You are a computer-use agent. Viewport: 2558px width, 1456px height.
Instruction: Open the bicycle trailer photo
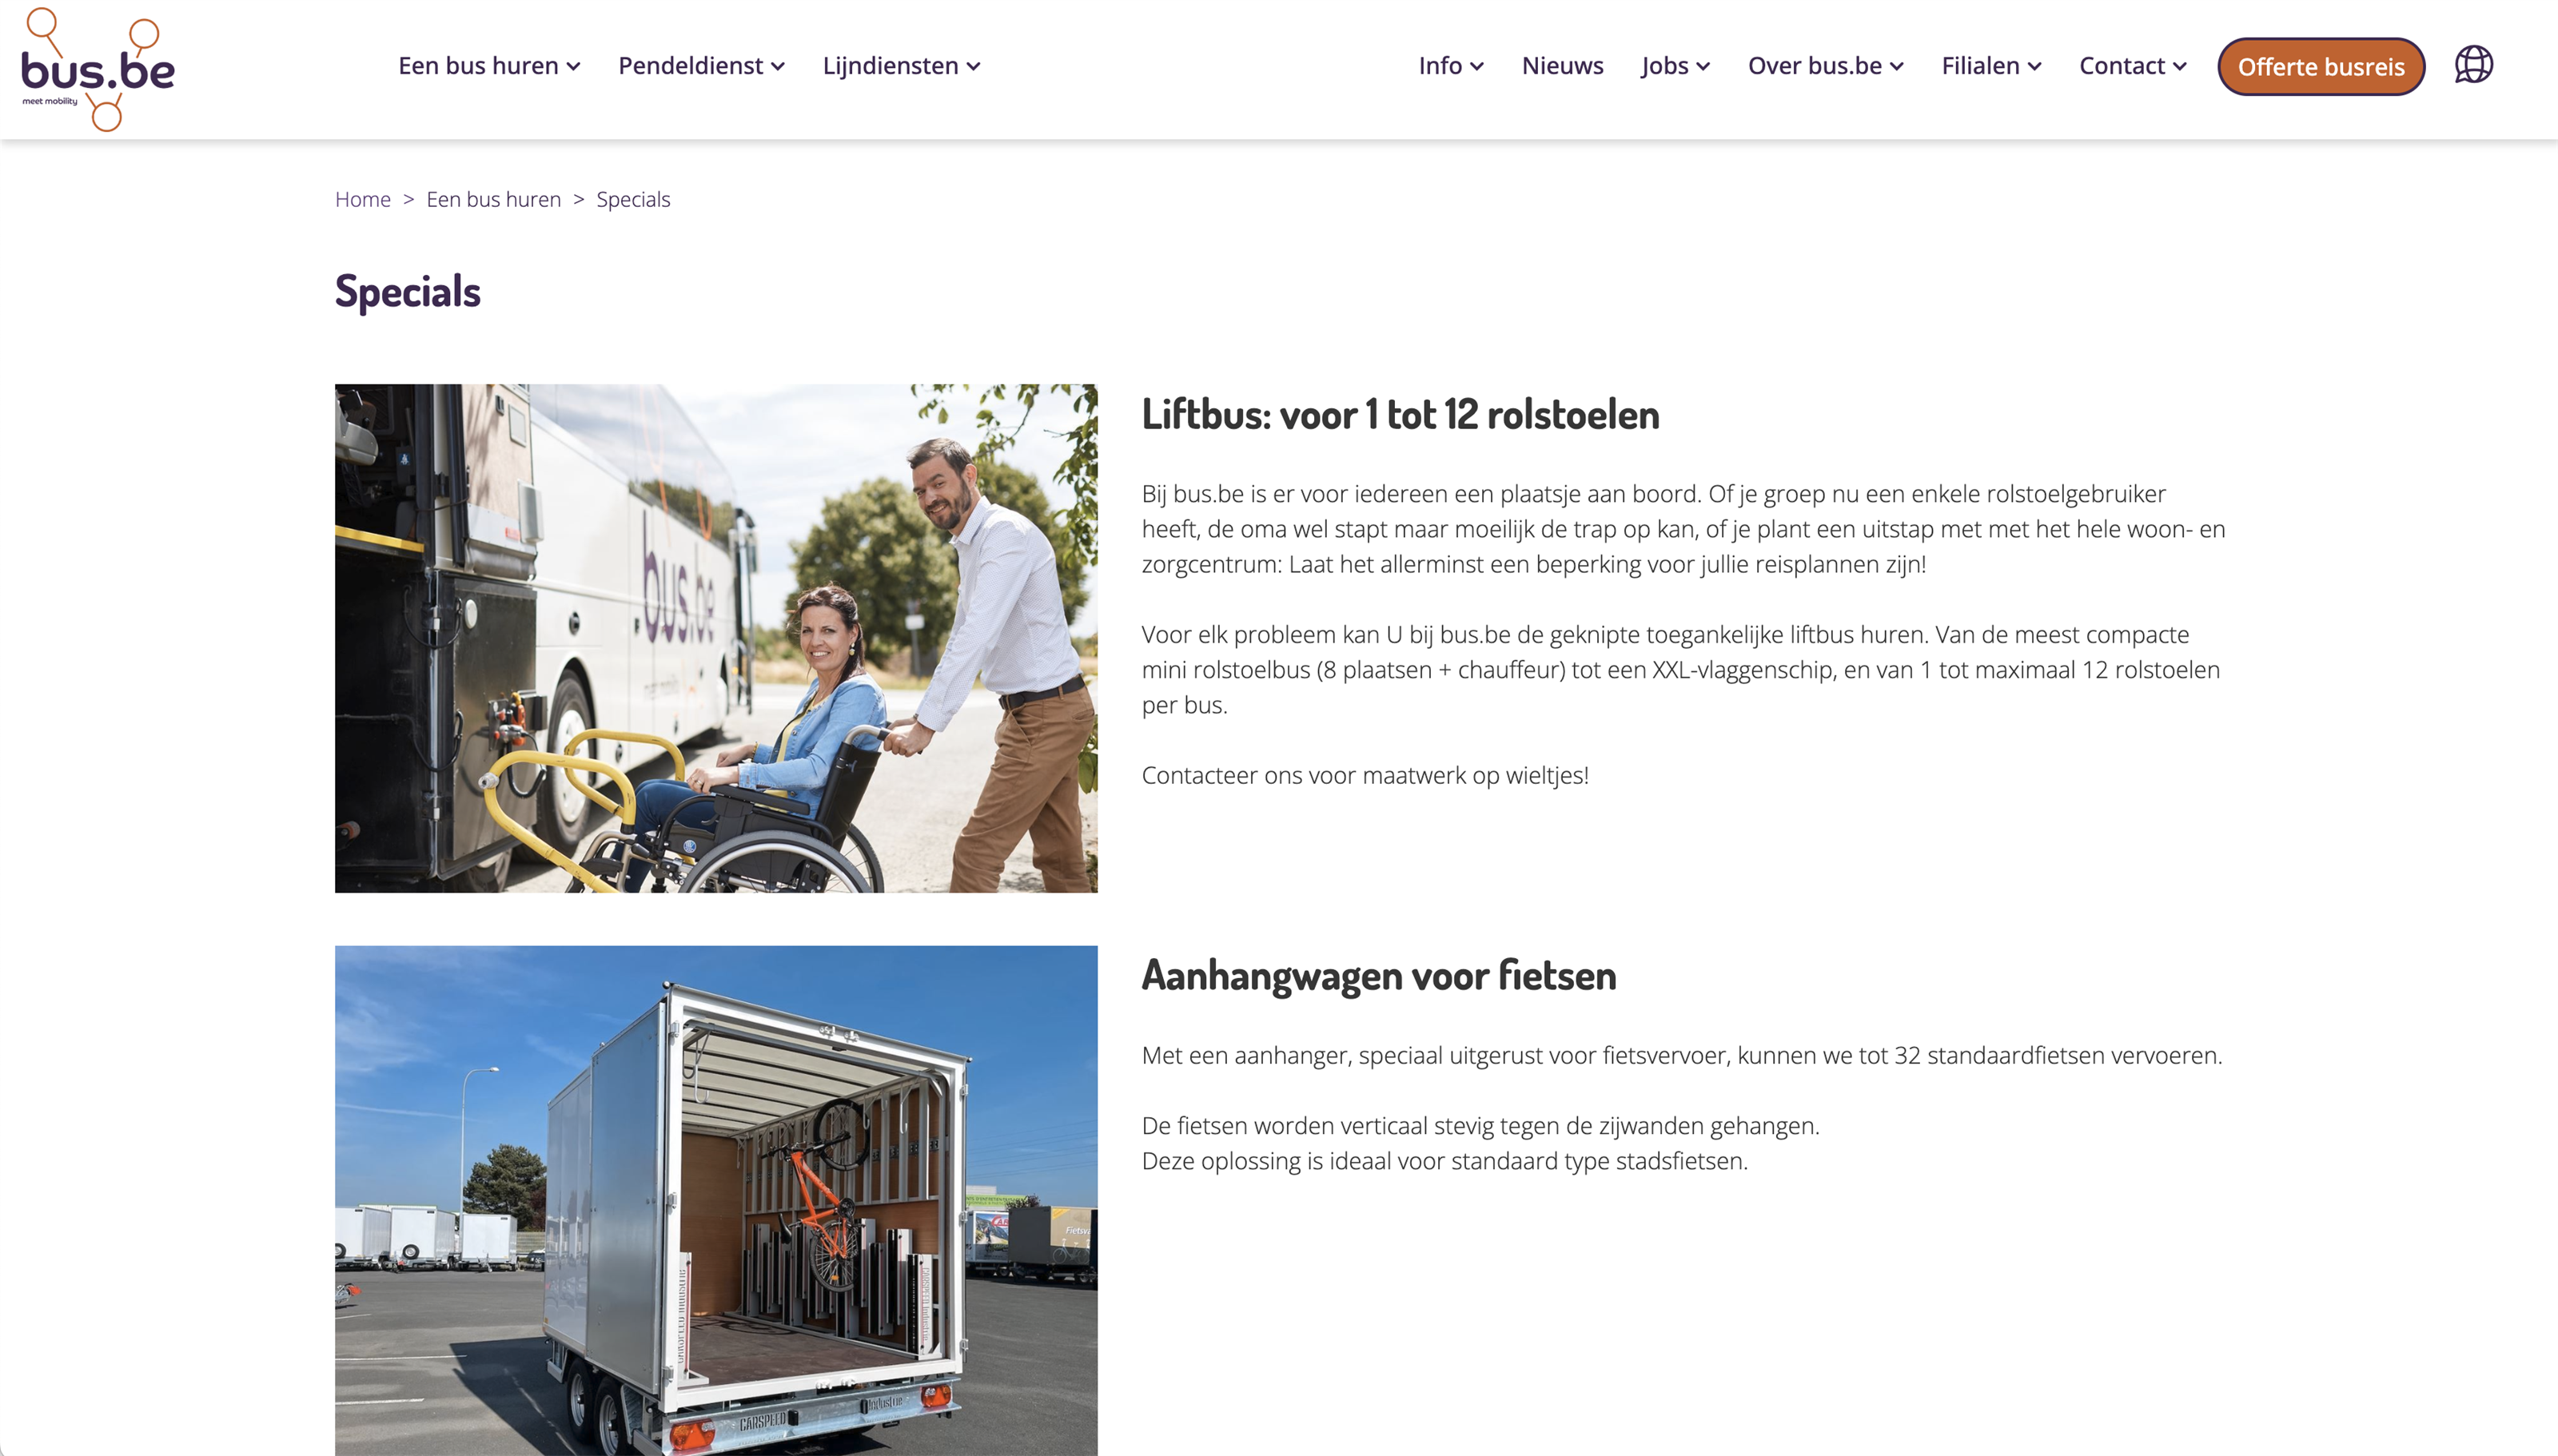point(716,1200)
